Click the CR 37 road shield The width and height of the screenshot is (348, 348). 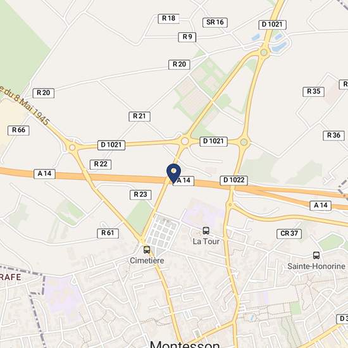pyautogui.click(x=289, y=233)
